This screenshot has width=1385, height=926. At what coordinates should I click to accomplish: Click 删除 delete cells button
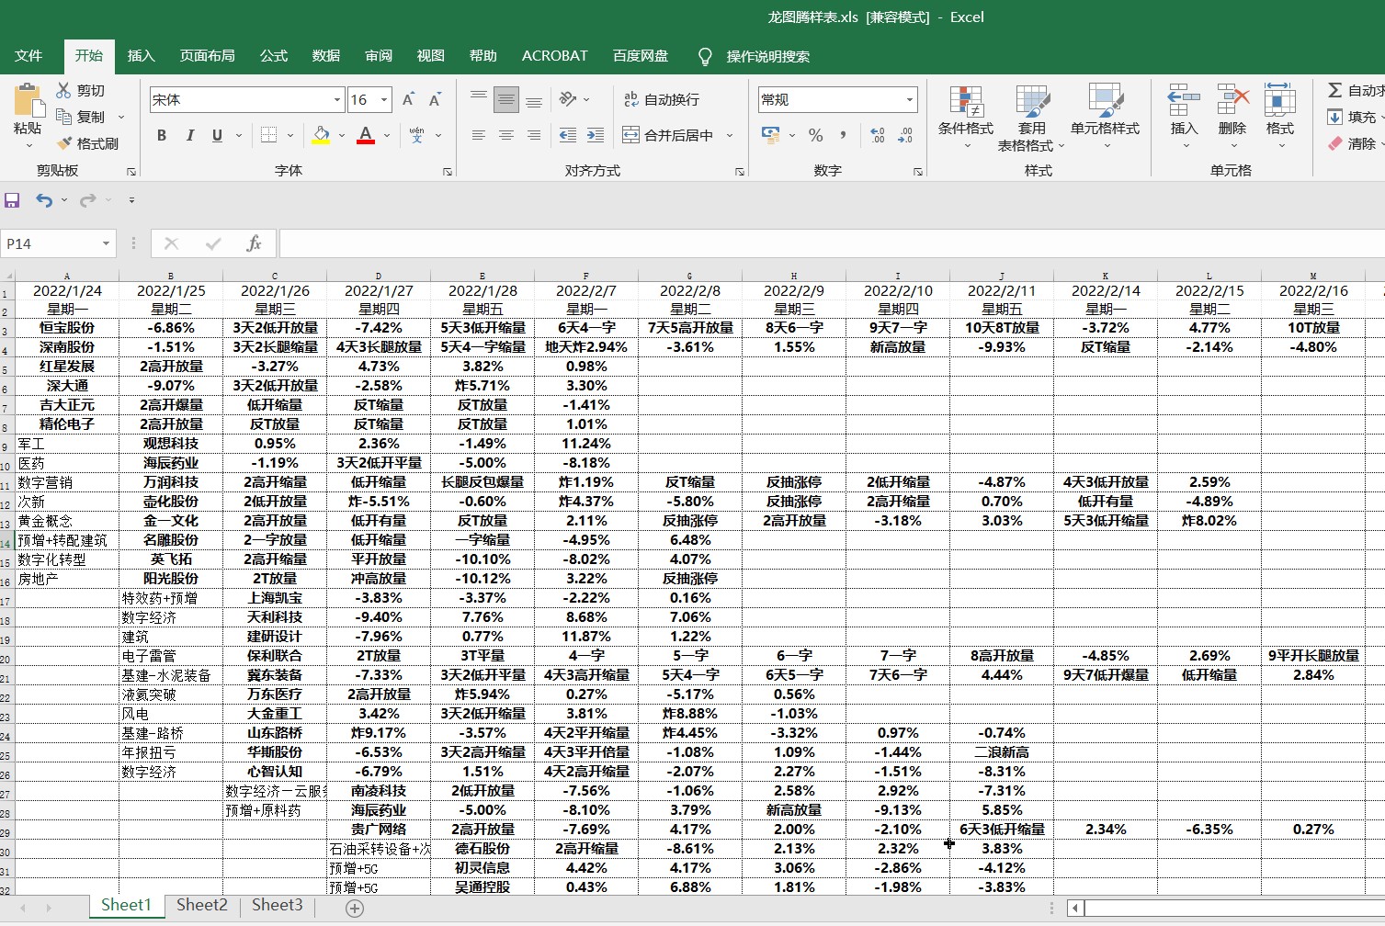point(1232,118)
